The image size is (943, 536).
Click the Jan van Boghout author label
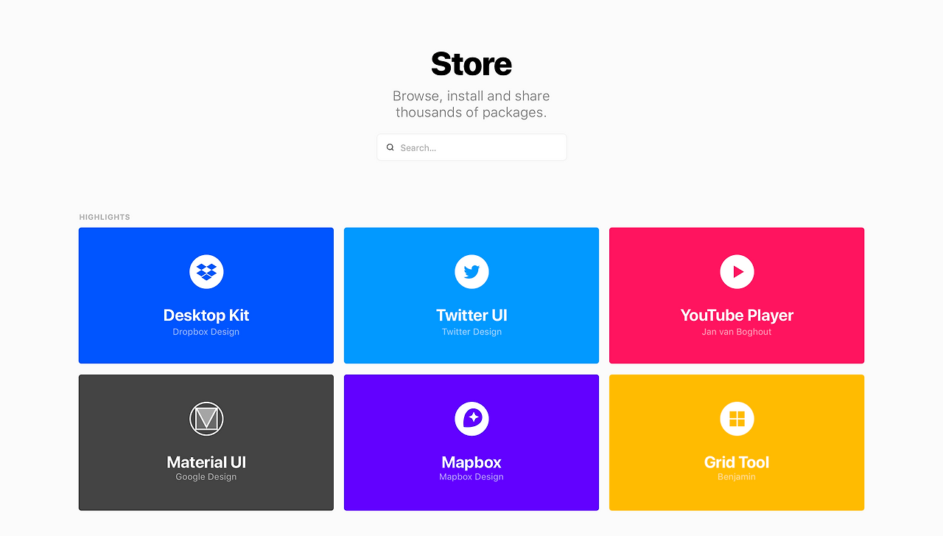click(x=737, y=332)
